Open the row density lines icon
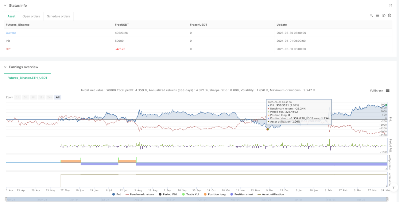The width and height of the screenshot is (399, 202). point(377,15)
